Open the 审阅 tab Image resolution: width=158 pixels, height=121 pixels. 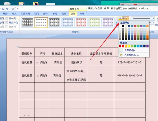coord(55,14)
